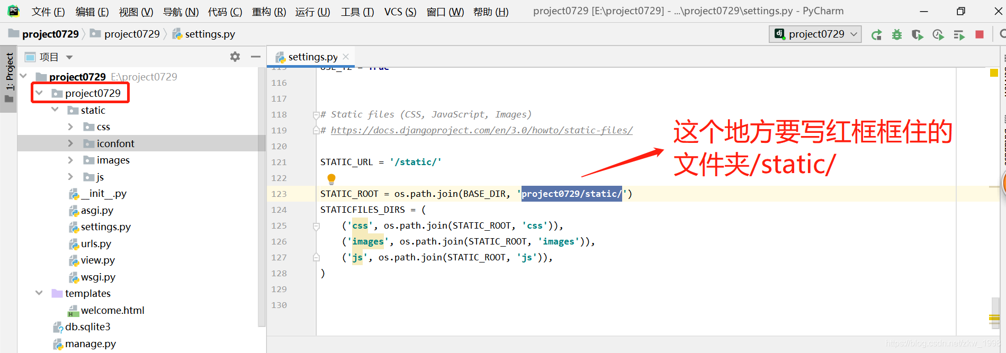This screenshot has width=1006, height=353.
Task: Open the 导航 (N) menu
Action: click(x=181, y=12)
